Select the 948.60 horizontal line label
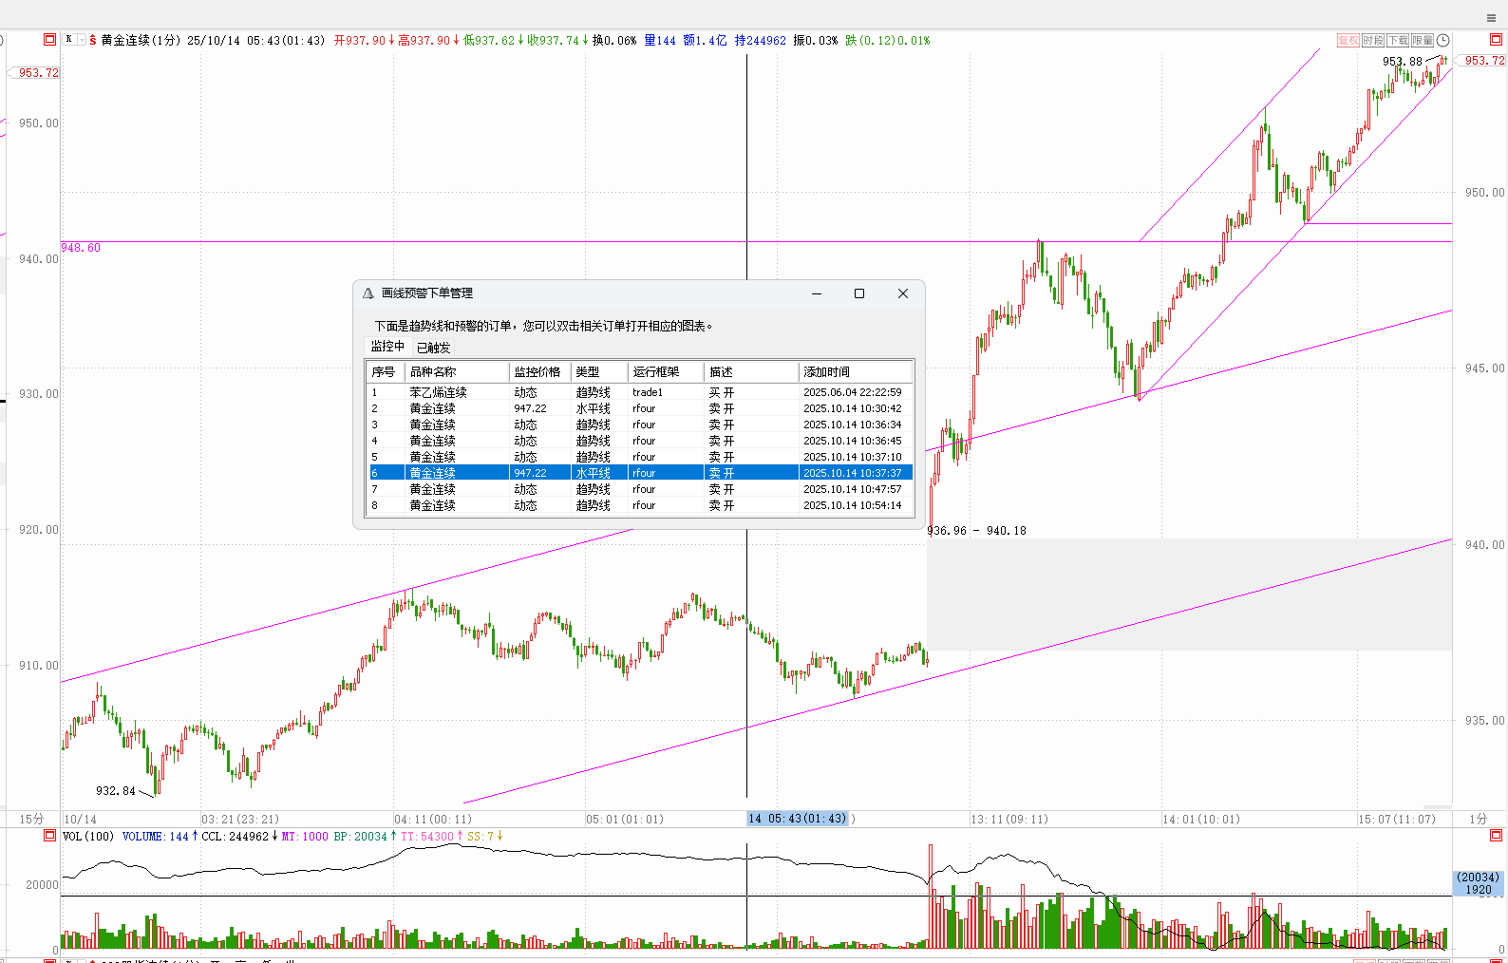 [x=81, y=248]
